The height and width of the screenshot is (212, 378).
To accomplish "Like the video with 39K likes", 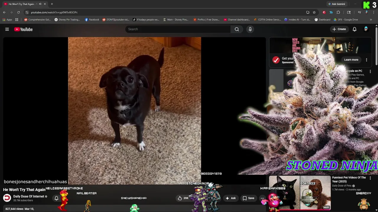I will [183, 198].
